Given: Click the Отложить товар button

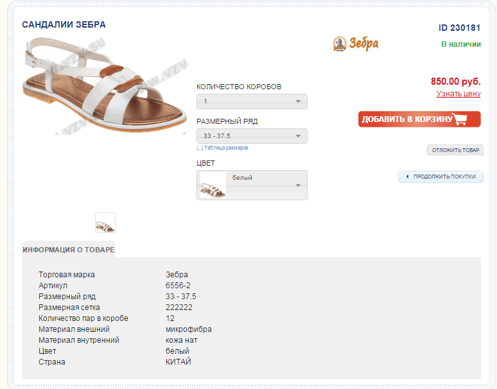Looking at the screenshot, I should pyautogui.click(x=455, y=150).
